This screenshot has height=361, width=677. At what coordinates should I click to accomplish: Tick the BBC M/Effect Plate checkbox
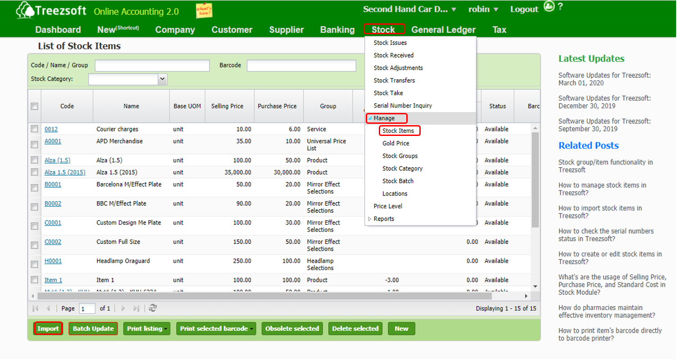(34, 207)
